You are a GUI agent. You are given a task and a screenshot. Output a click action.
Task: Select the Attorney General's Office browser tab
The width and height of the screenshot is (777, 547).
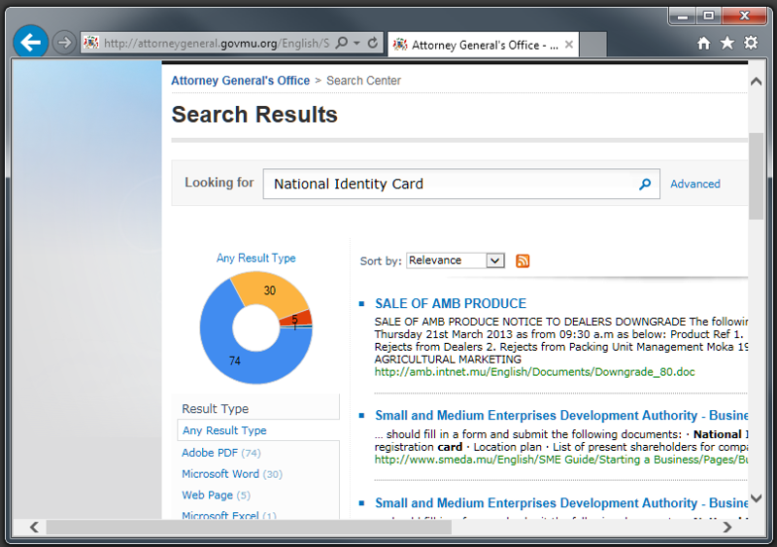pyautogui.click(x=483, y=45)
